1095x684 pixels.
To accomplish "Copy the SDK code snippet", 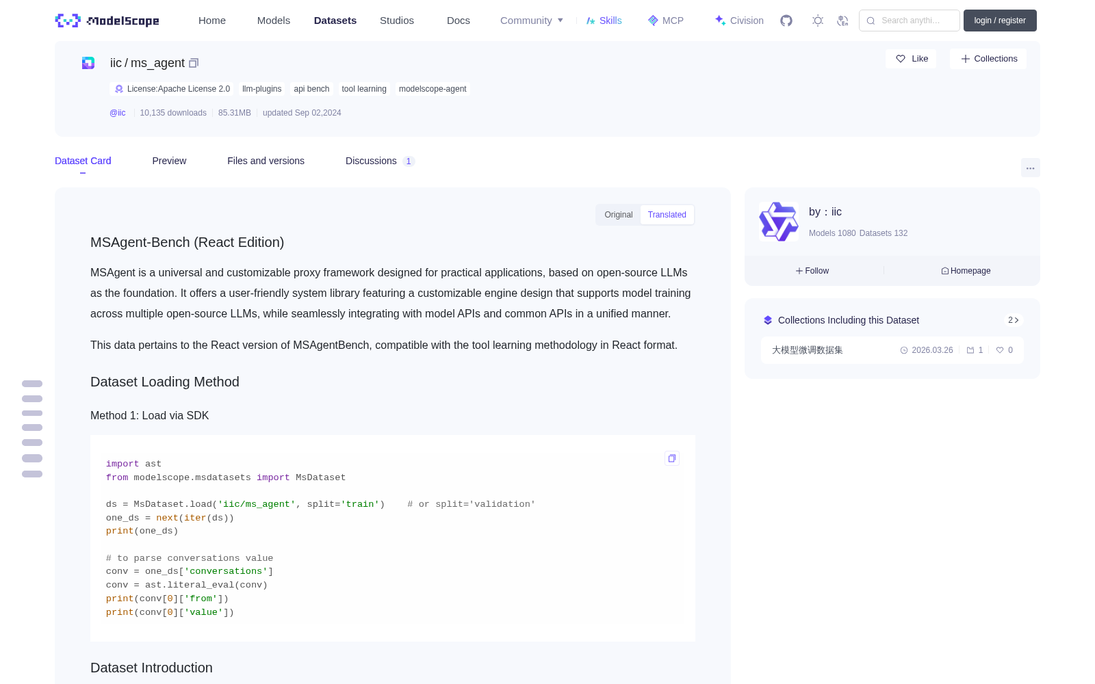I will tap(672, 458).
